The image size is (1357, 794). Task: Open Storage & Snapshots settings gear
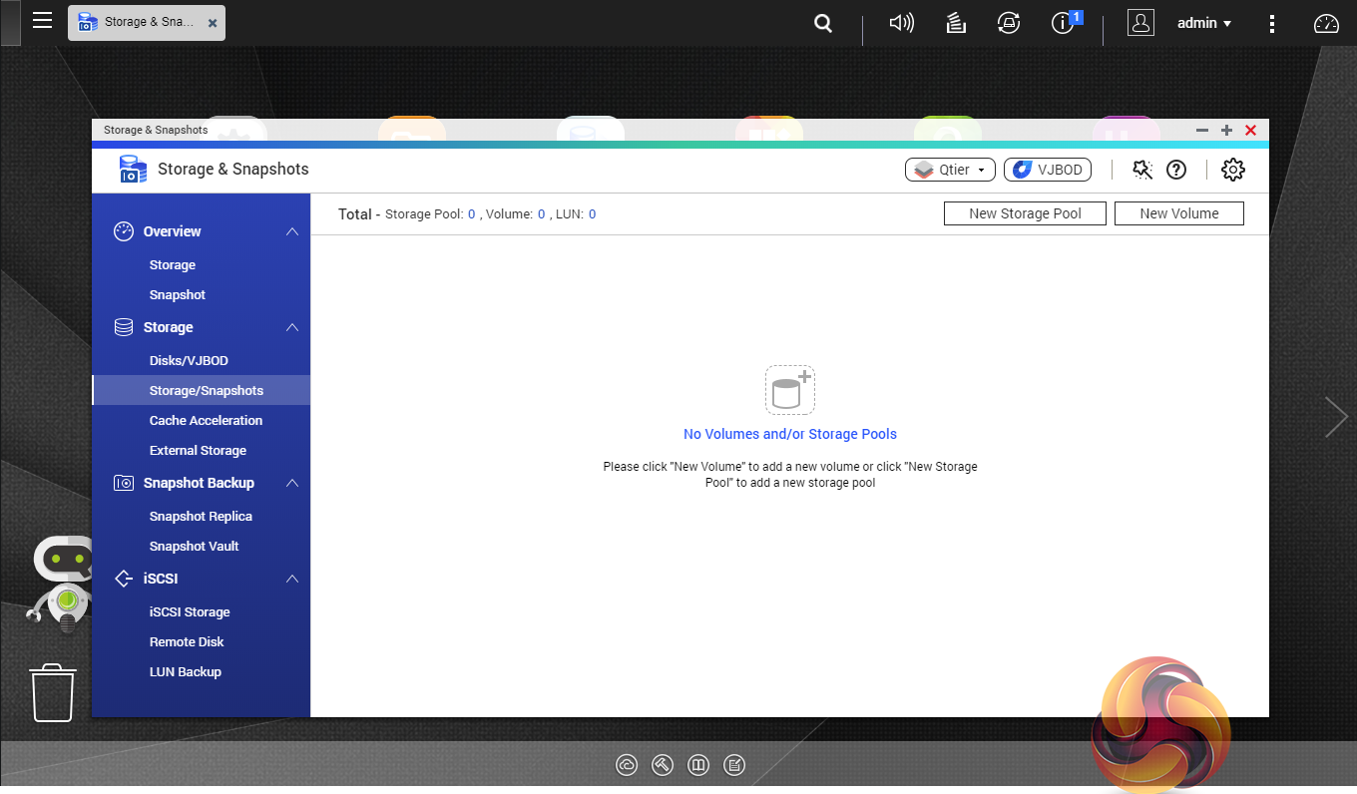coord(1233,170)
